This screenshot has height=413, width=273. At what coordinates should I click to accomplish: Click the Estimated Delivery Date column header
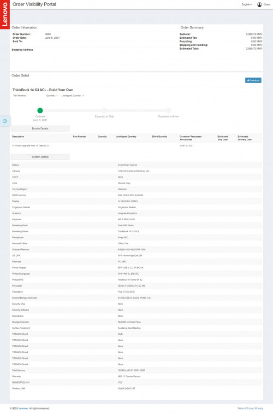(x=245, y=138)
